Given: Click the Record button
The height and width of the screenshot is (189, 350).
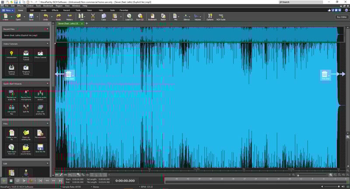Looking at the screenshot, I should pos(31,181).
